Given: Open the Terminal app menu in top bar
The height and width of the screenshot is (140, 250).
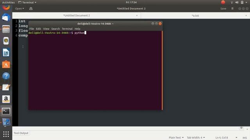Looking at the screenshot, I should [27, 2].
